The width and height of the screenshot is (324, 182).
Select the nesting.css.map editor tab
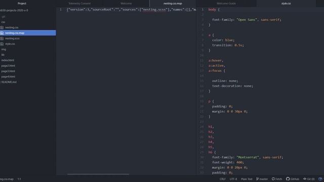[173, 4]
